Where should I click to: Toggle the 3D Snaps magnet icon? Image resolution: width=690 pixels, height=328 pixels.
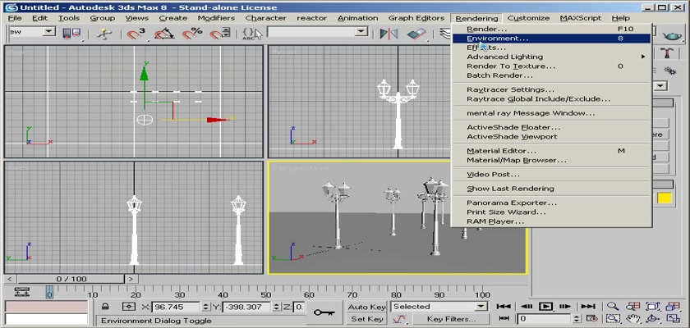pyautogui.click(x=136, y=34)
